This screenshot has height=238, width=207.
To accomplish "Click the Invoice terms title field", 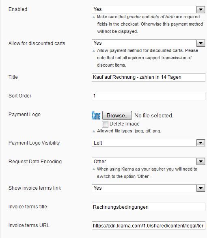I will pyautogui.click(x=149, y=207).
